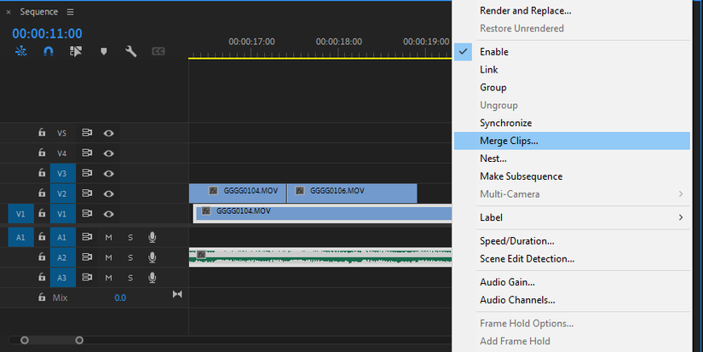The height and width of the screenshot is (352, 703).
Task: Expand the Label submenu arrow
Action: [x=681, y=217]
